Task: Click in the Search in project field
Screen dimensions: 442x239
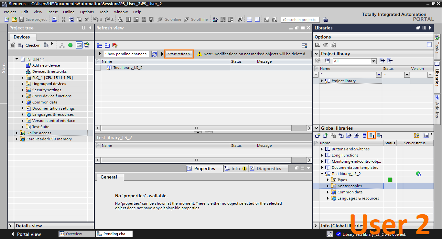Action: 300,19
